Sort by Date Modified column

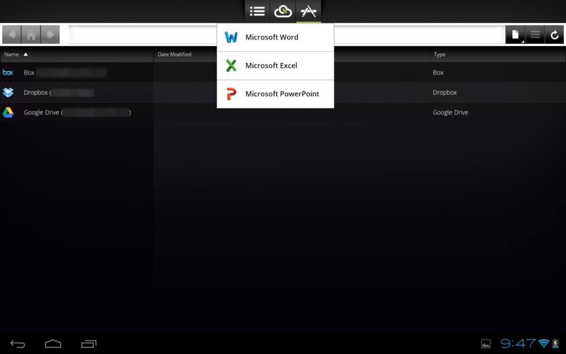point(174,54)
